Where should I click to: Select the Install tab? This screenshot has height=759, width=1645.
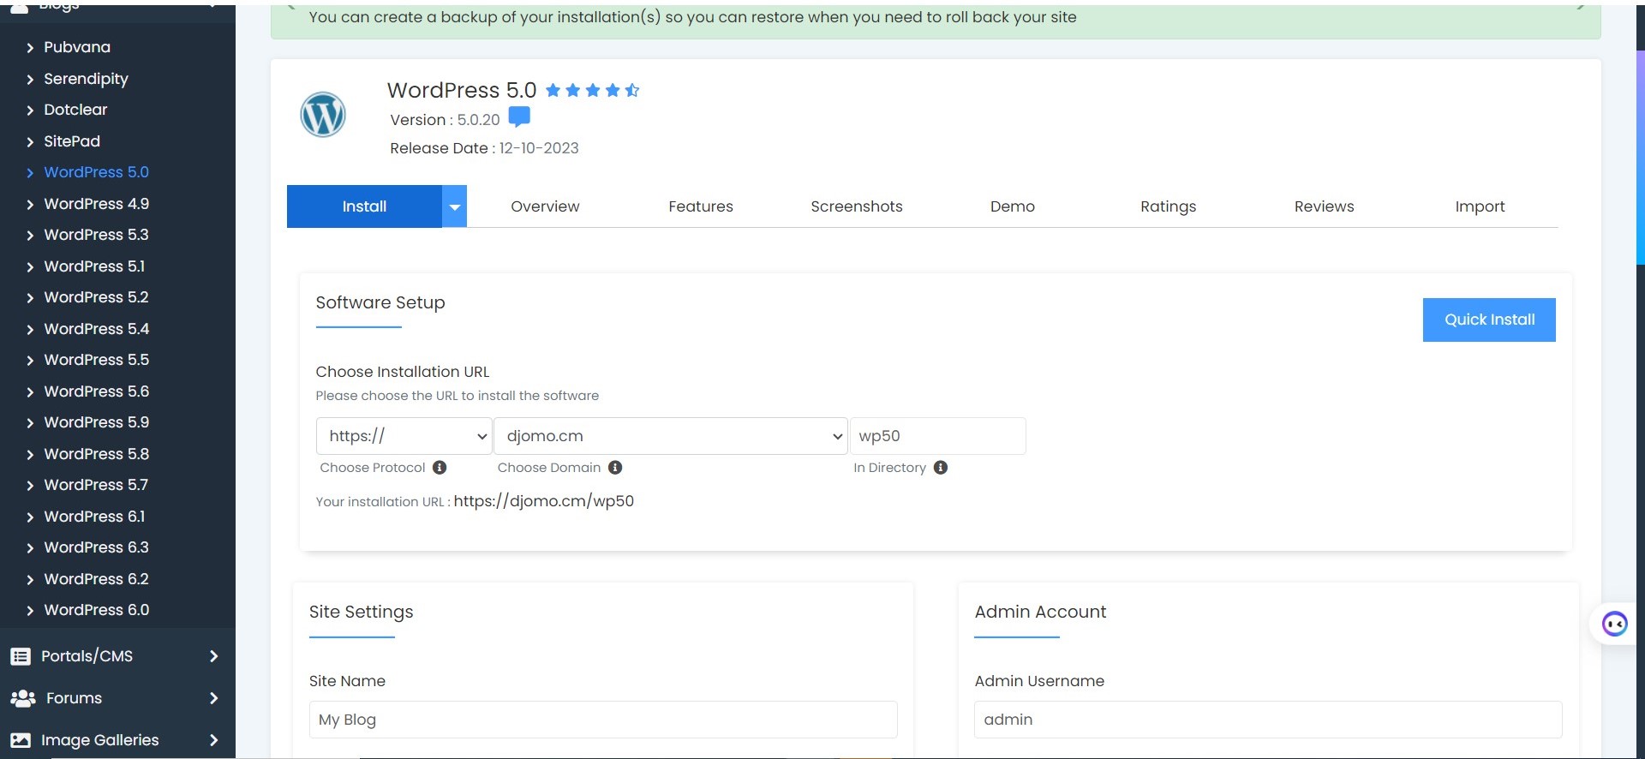(364, 206)
